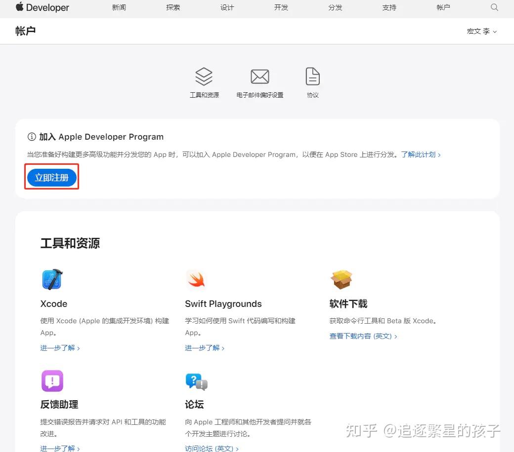Viewport: 514px width, 452px height.
Task: Click the 立即注册 button
Action: coord(51,177)
